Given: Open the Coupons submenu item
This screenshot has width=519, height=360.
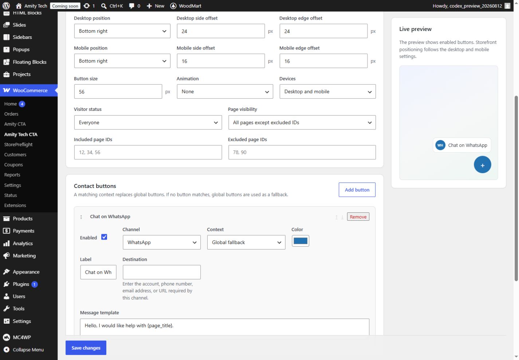Looking at the screenshot, I should coord(13,165).
